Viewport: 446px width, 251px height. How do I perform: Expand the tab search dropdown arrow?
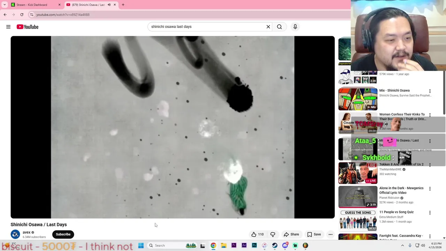pos(5,5)
